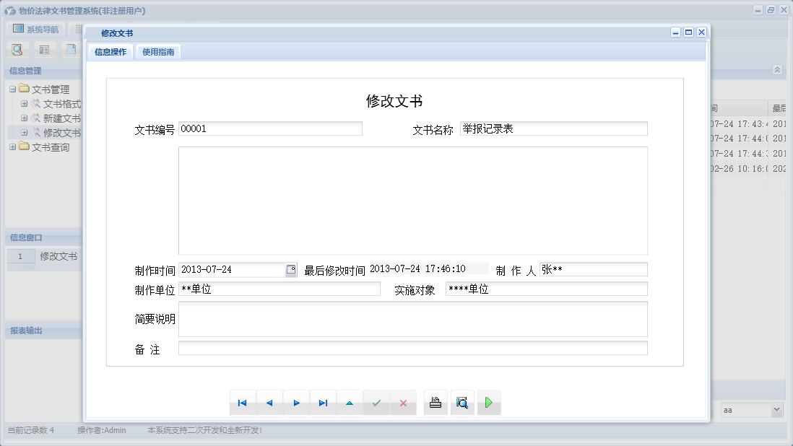Minimize the 修改文书 dialog window
Image resolution: width=793 pixels, height=446 pixels.
(676, 32)
